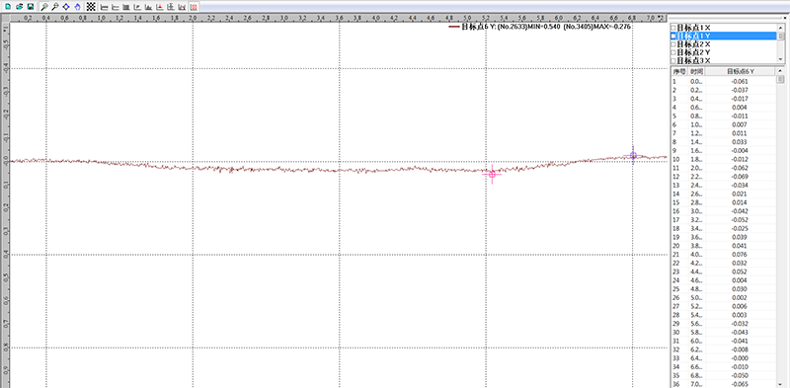
Task: Select the blue hand pan tool
Action: (77, 7)
